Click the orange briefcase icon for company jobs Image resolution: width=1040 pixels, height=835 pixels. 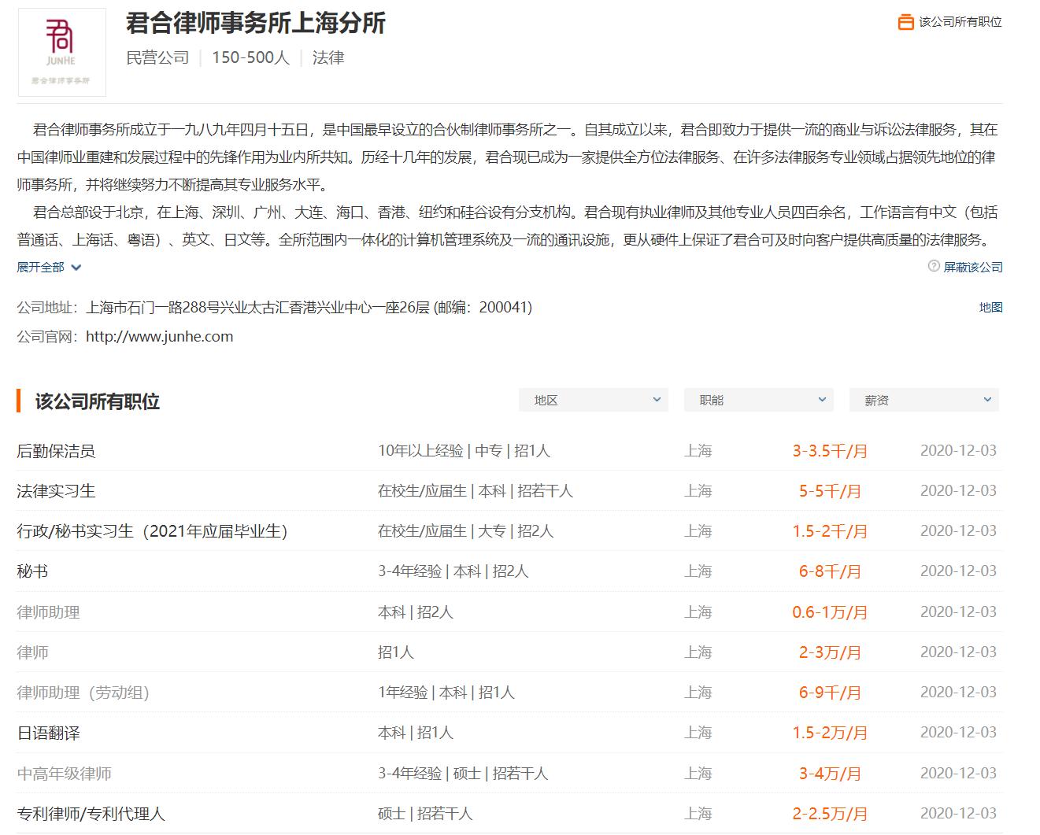click(905, 22)
